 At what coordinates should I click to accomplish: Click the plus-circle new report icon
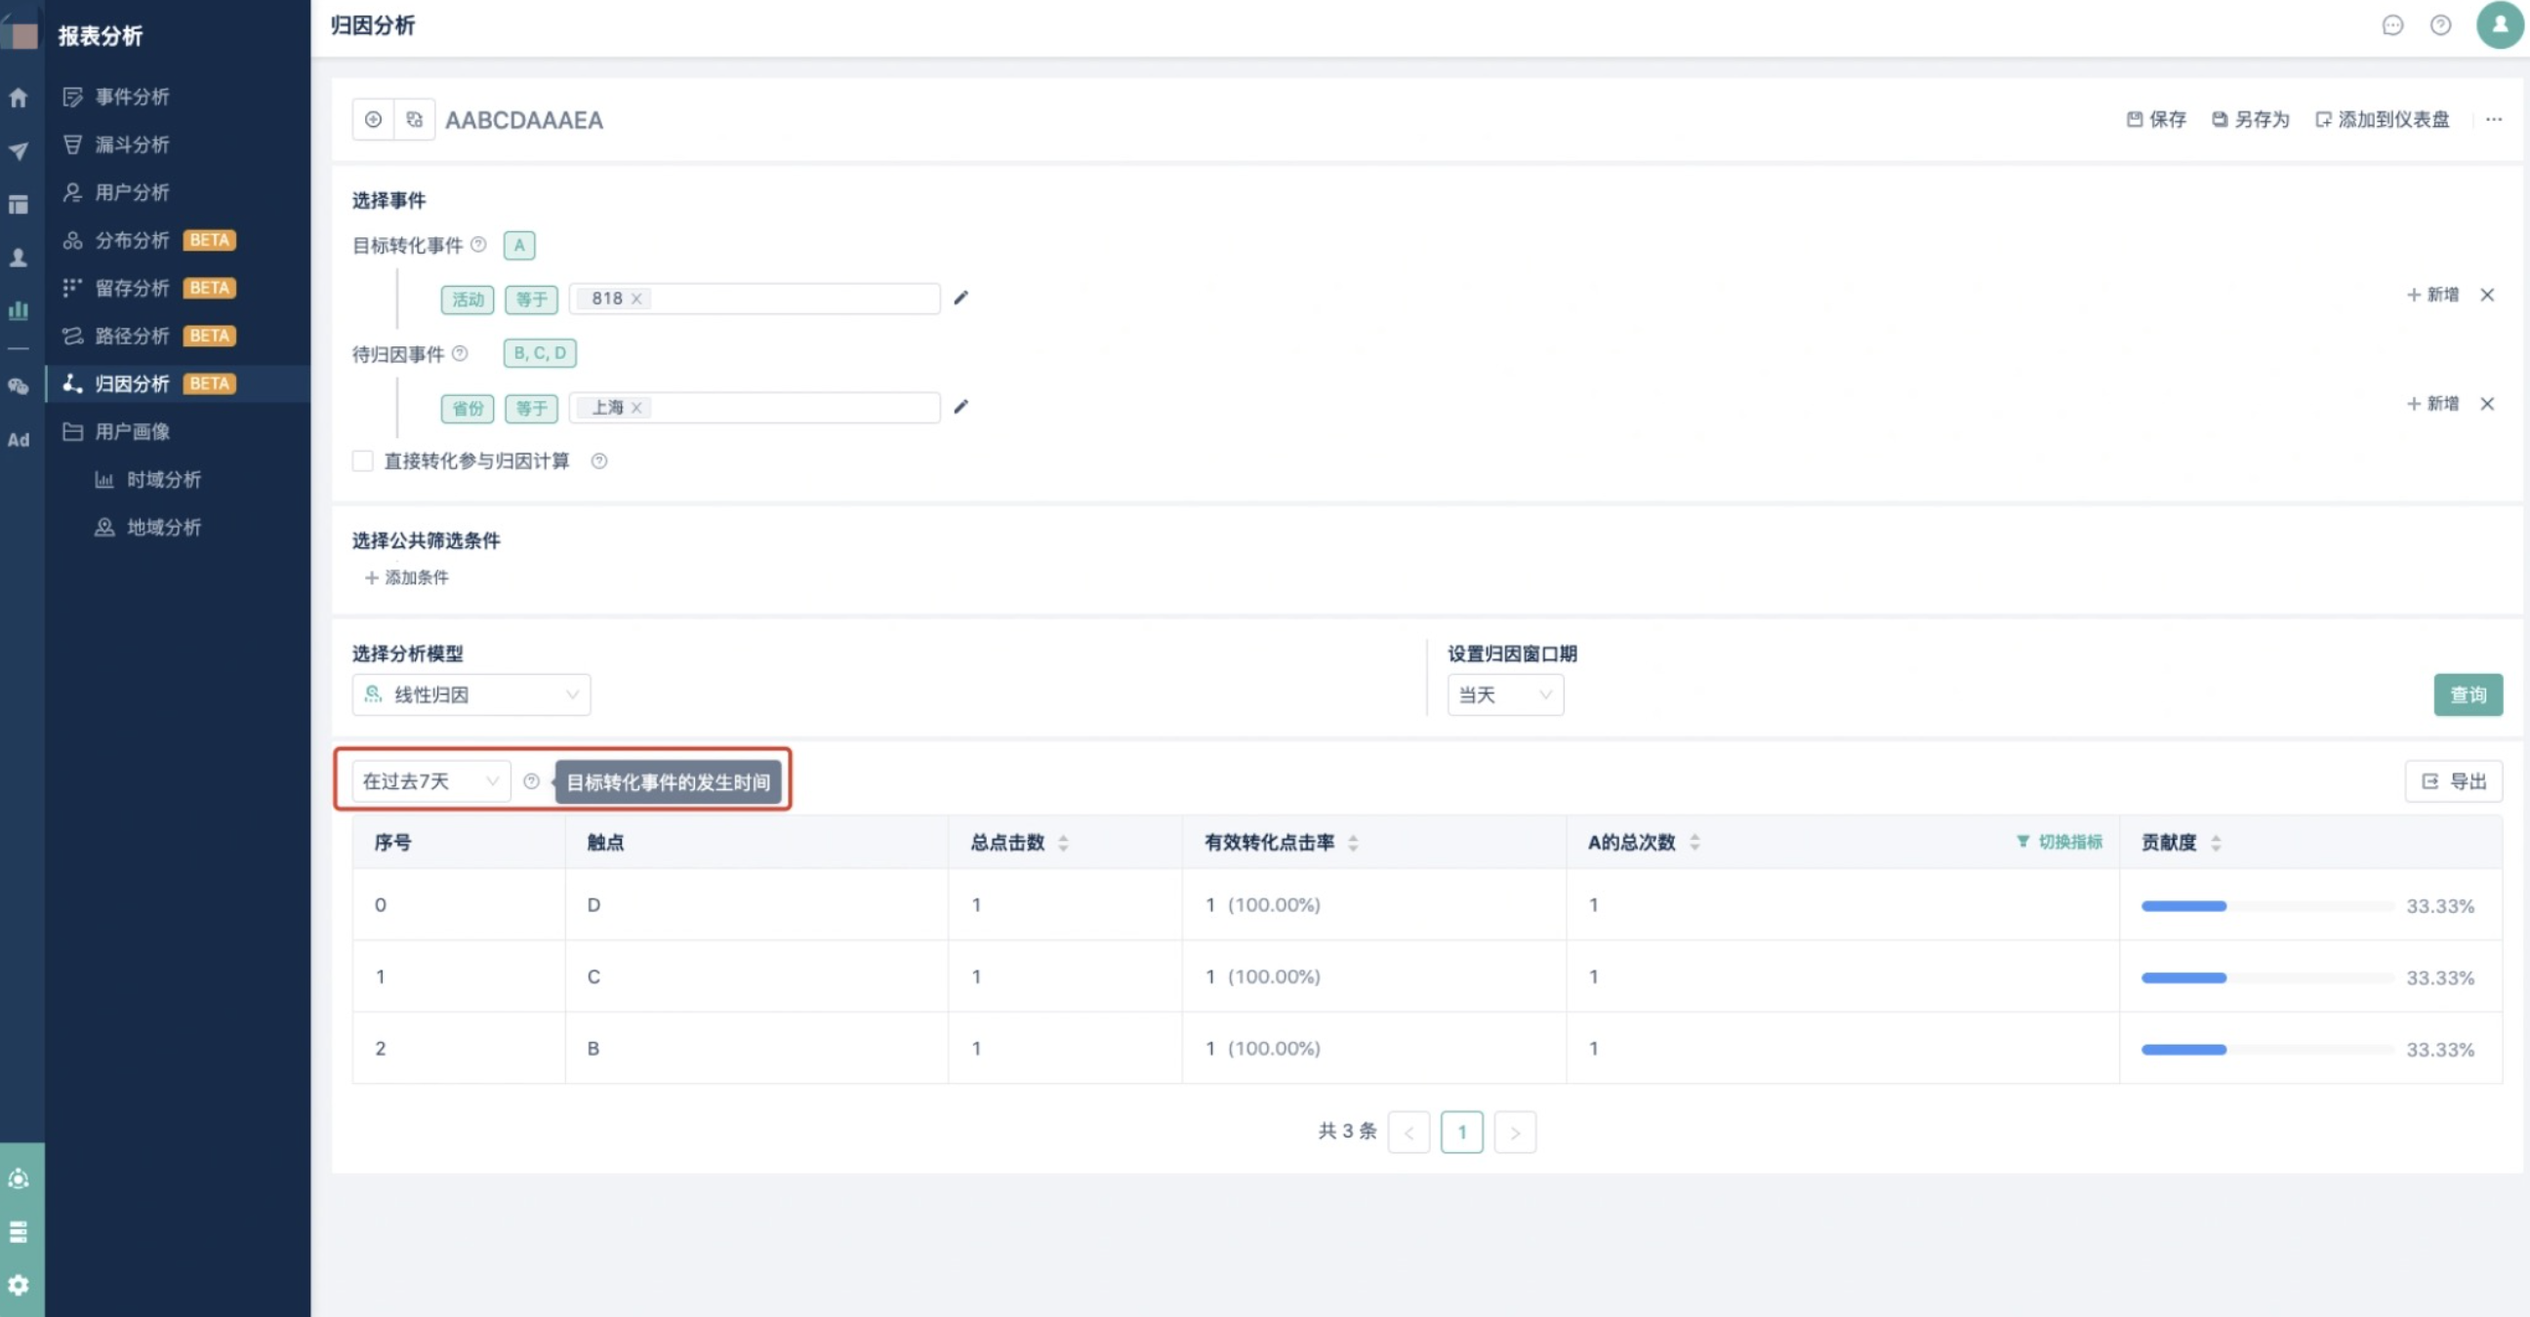pyautogui.click(x=373, y=120)
